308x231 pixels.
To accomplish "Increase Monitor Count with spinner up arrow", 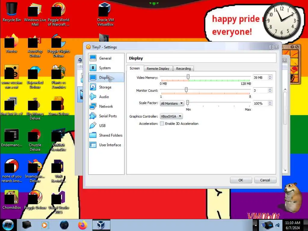I will (270, 89).
